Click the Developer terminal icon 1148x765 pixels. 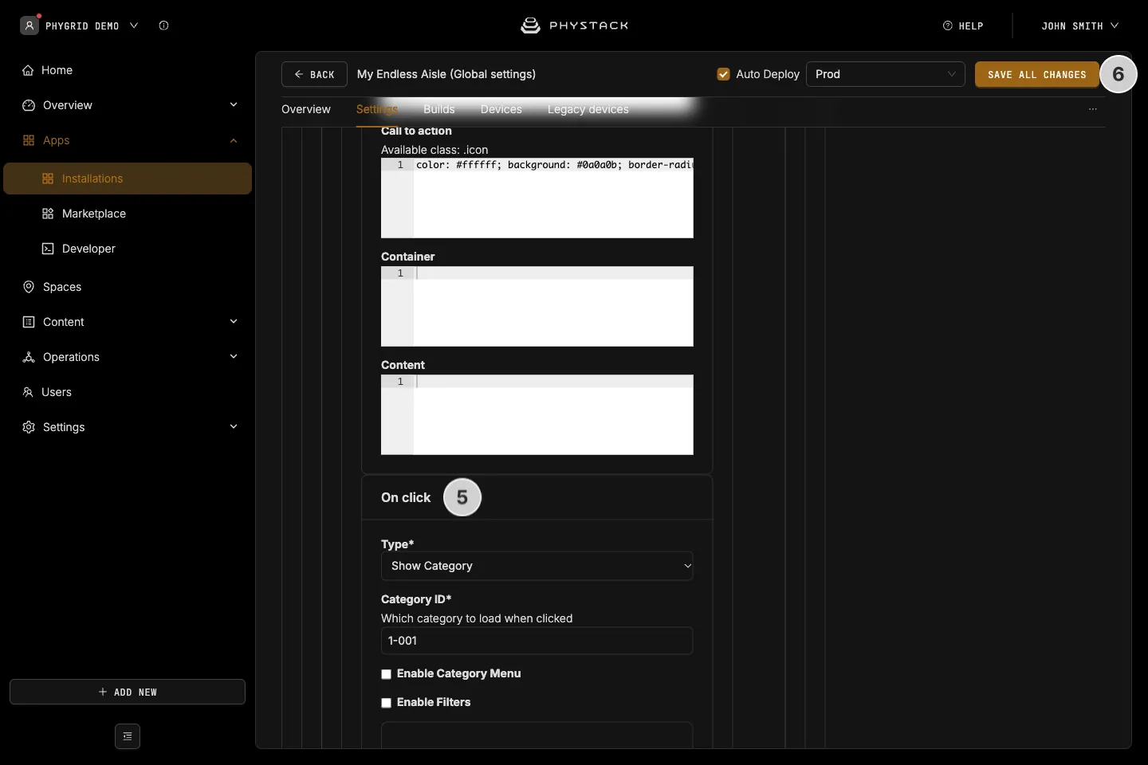(x=48, y=249)
